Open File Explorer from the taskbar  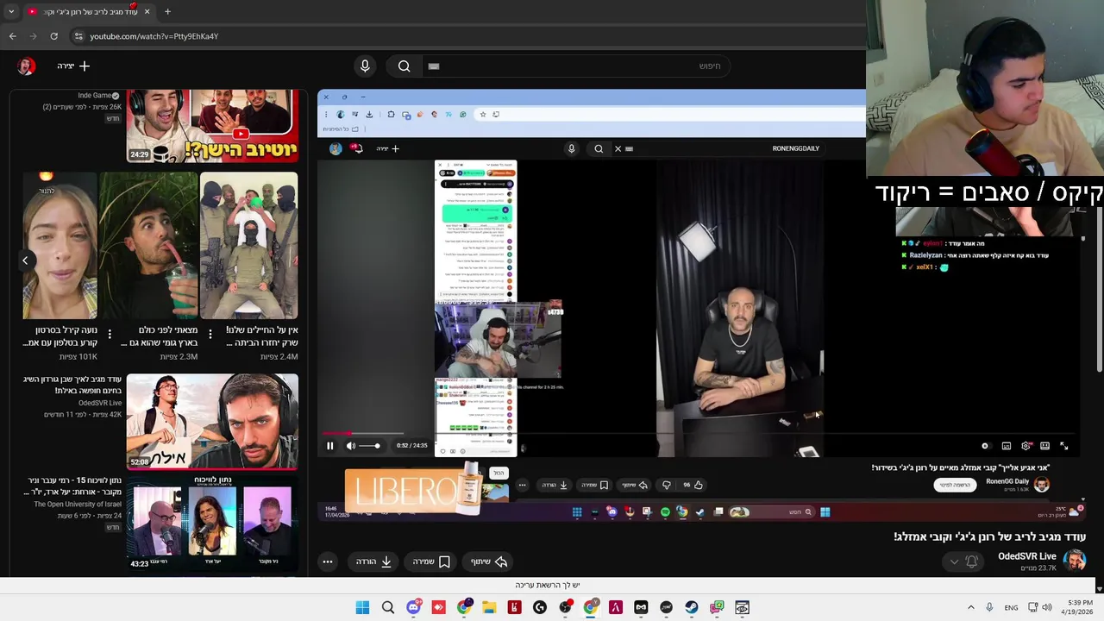[x=489, y=608]
